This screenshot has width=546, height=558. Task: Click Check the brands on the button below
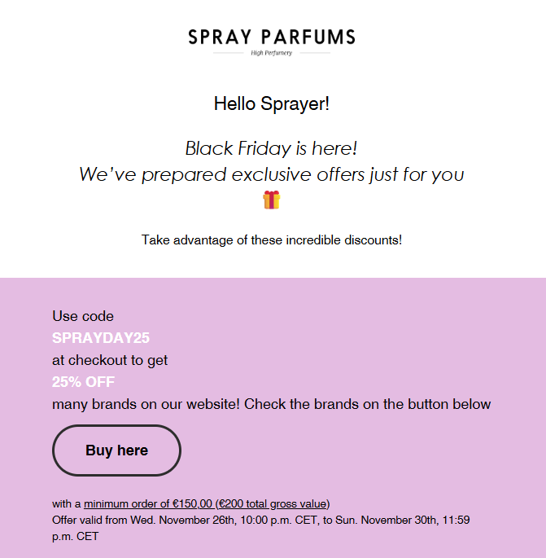[368, 404]
